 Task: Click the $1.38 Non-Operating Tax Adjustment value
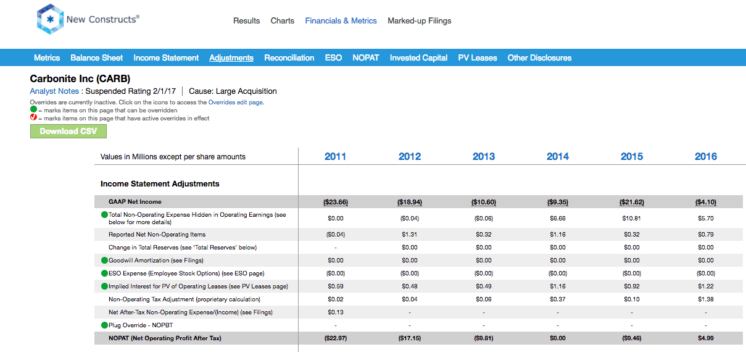[x=706, y=300]
